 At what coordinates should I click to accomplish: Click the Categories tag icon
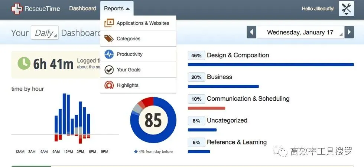click(109, 39)
